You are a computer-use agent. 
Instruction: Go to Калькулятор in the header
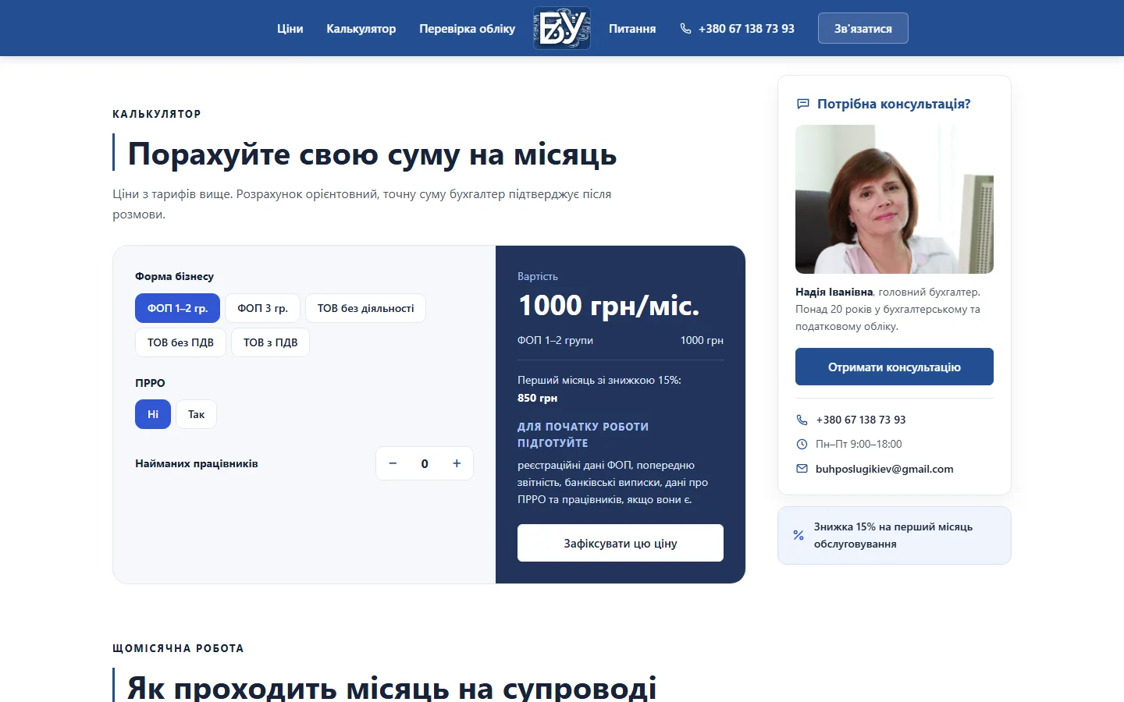(361, 29)
